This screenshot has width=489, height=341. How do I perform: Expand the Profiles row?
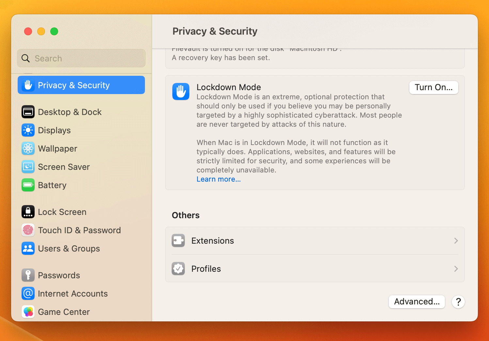[315, 268]
